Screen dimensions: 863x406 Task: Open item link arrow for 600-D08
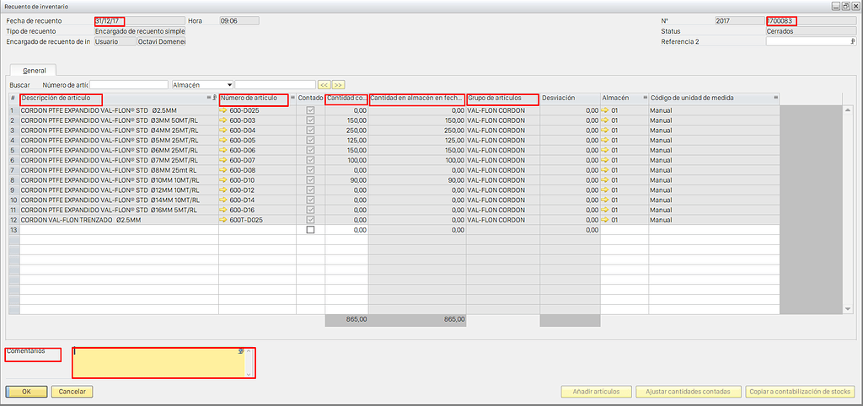click(x=222, y=170)
